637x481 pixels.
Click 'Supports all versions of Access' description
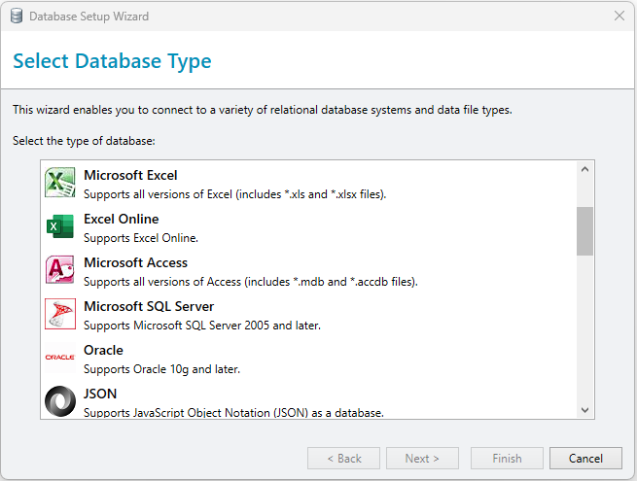(251, 282)
